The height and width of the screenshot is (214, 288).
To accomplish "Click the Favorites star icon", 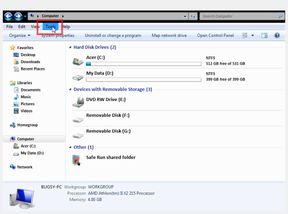I will click(12, 48).
